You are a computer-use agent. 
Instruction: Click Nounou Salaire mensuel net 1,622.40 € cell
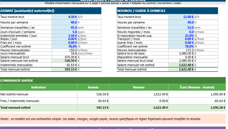(181, 65)
